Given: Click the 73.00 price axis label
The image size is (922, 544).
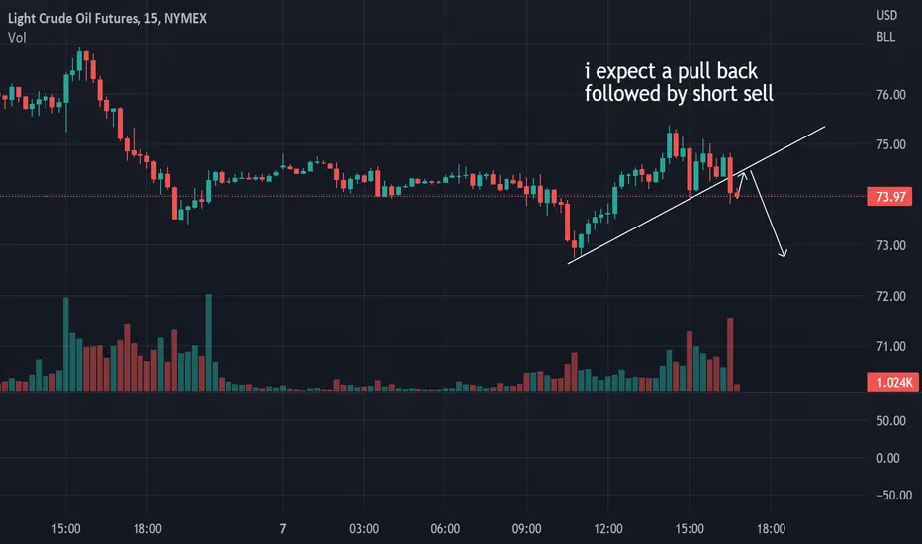Looking at the screenshot, I should point(890,246).
